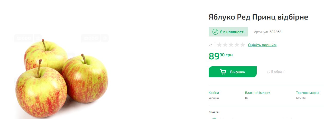This screenshot has width=324, height=119.
Task: Click the checkmark circle icon in availability badge
Action: [x=215, y=32]
